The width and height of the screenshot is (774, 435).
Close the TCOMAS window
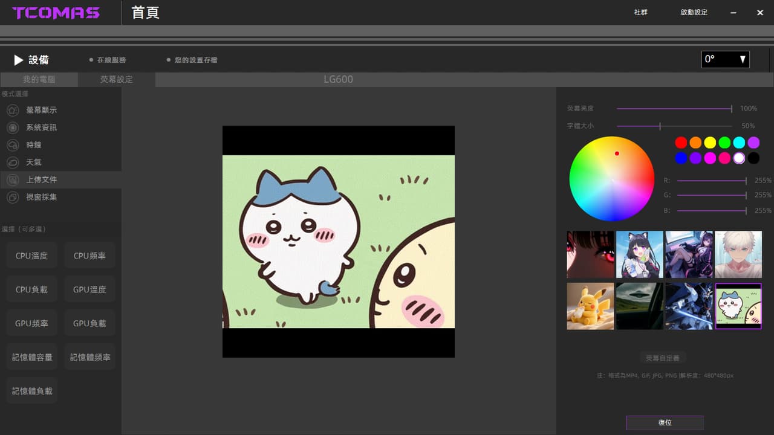(760, 13)
